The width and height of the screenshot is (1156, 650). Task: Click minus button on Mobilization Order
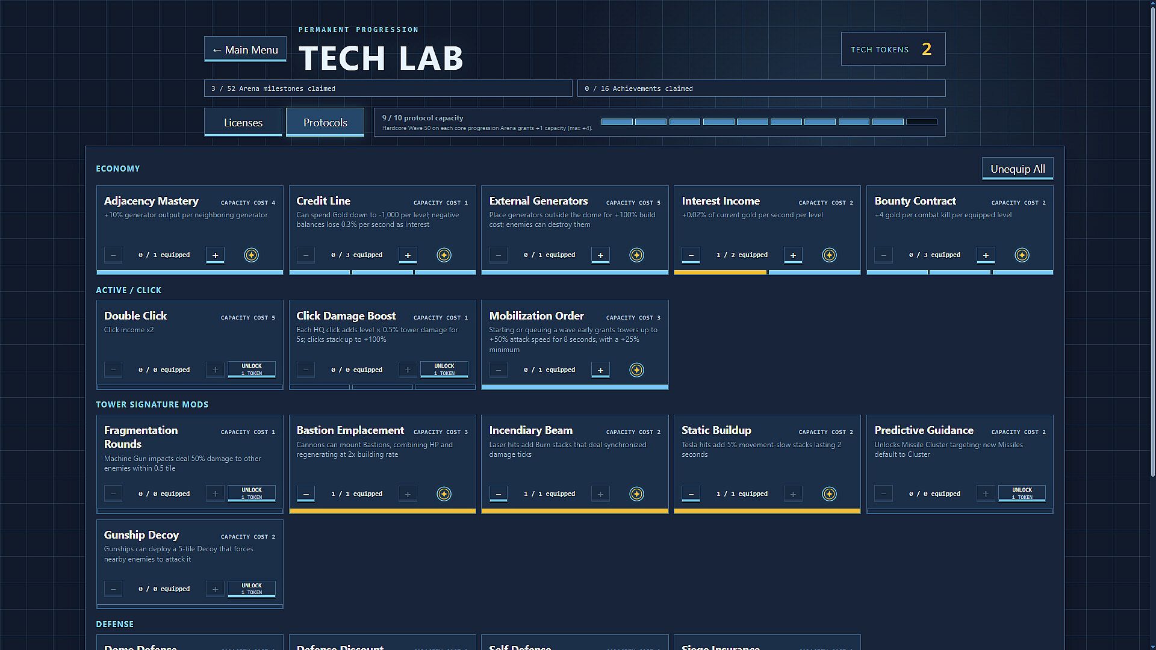(x=498, y=370)
